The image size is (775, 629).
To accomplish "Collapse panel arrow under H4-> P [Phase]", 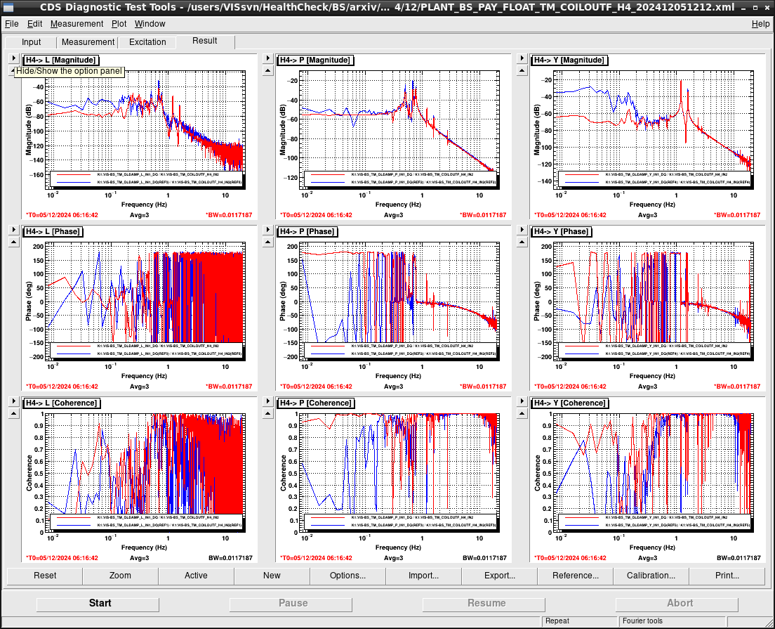I will [268, 242].
